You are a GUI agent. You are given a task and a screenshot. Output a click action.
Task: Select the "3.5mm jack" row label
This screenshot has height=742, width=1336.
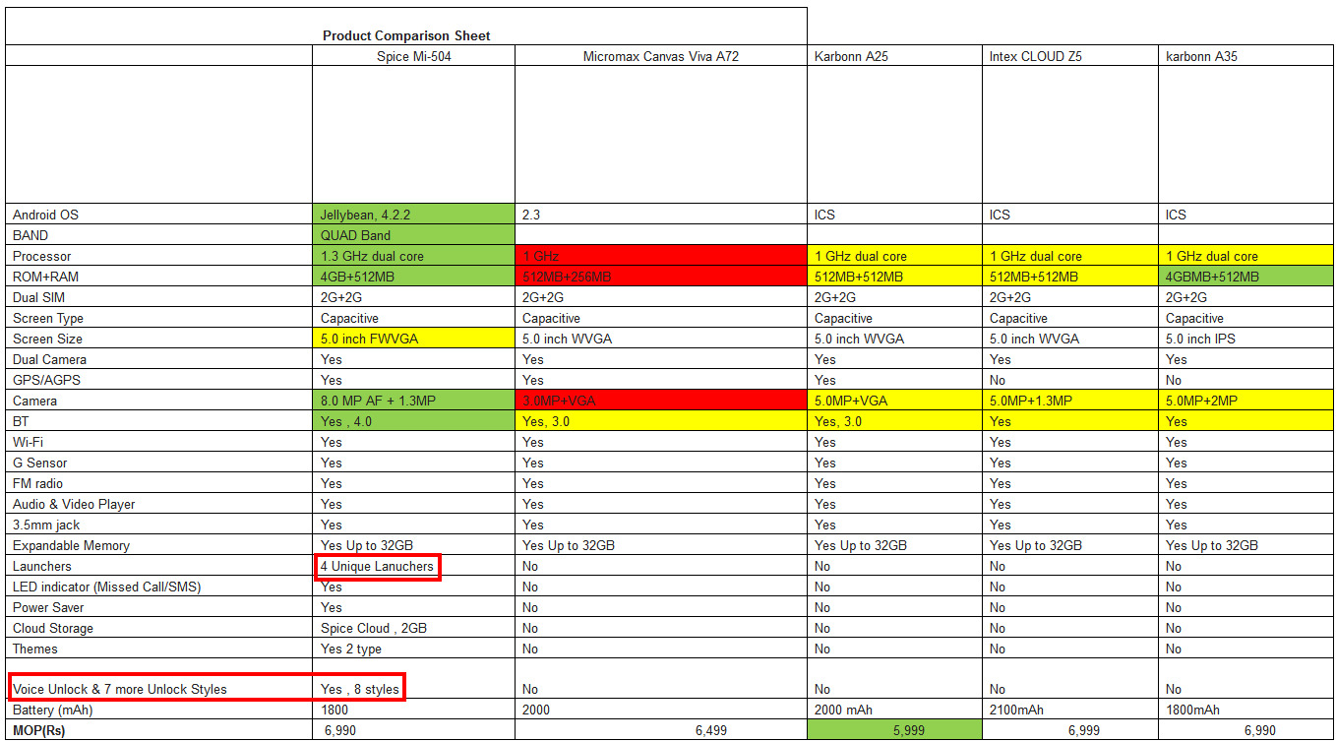[46, 525]
